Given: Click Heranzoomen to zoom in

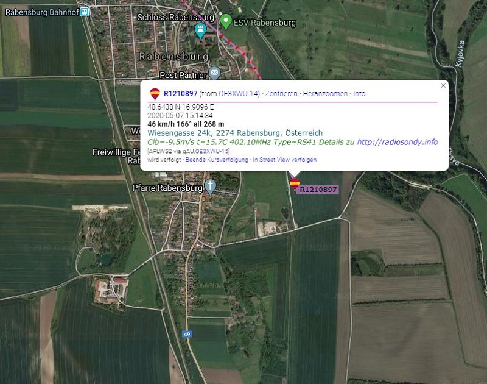Looking at the screenshot, I should 325,94.
